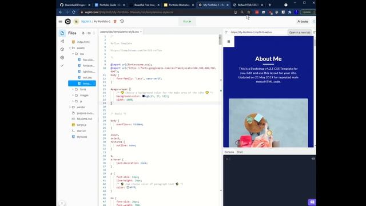Switch to the Portfolio Workshop browser tab

[179, 5]
